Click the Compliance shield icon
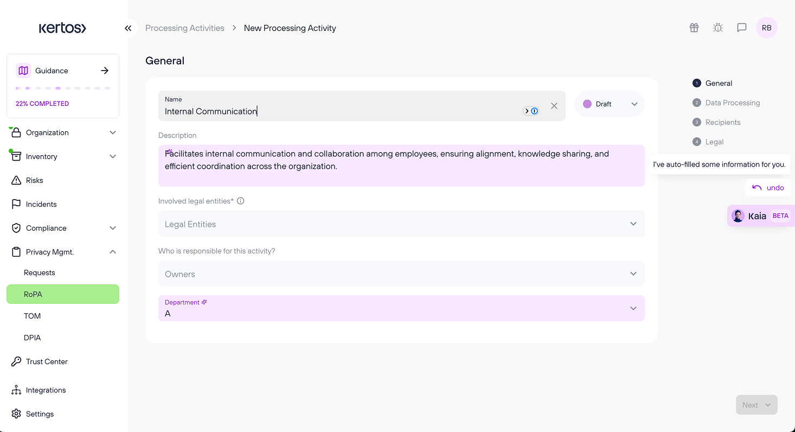This screenshot has height=432, width=795. click(16, 228)
